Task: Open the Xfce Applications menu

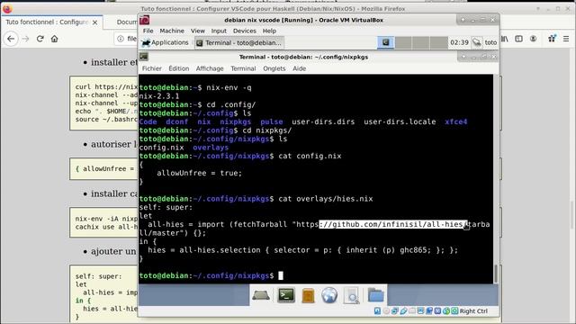Action: [166, 42]
